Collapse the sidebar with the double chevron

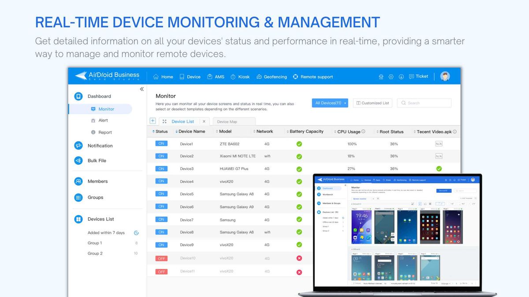142,88
